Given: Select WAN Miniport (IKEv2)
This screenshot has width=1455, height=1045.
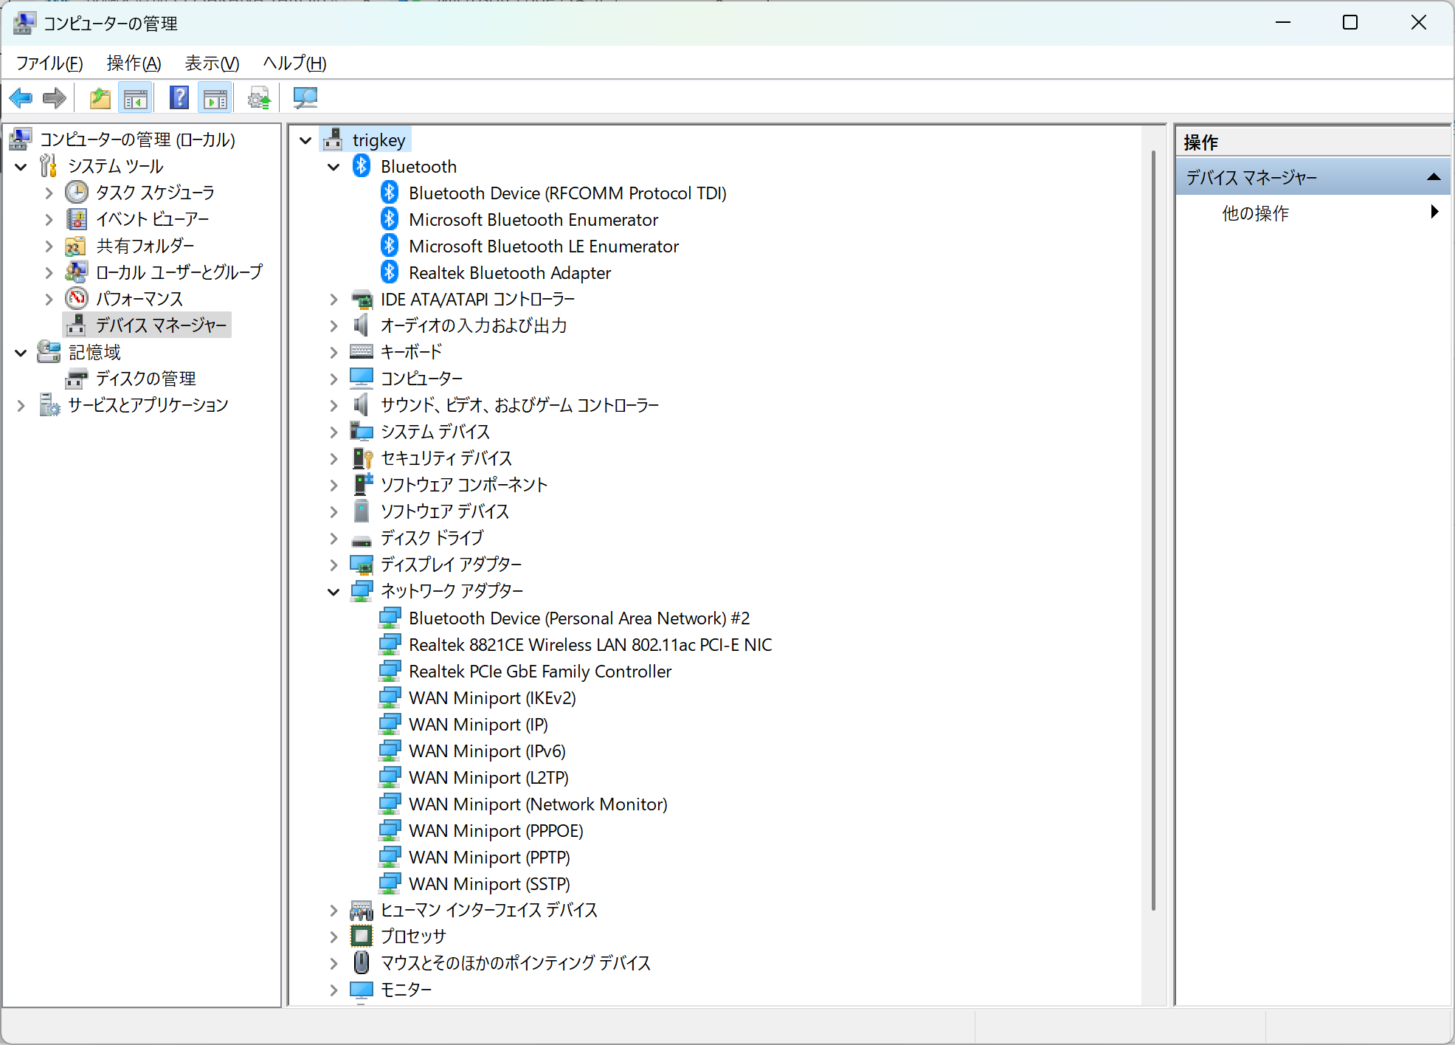Looking at the screenshot, I should 492,698.
